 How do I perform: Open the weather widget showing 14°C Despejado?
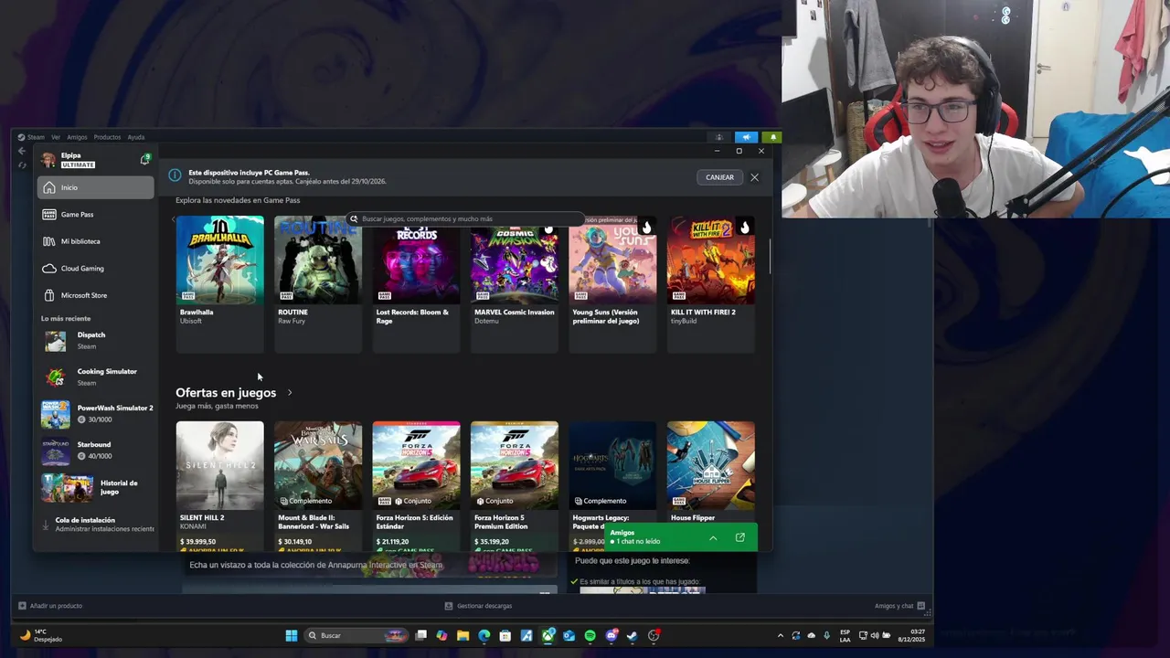(43, 635)
